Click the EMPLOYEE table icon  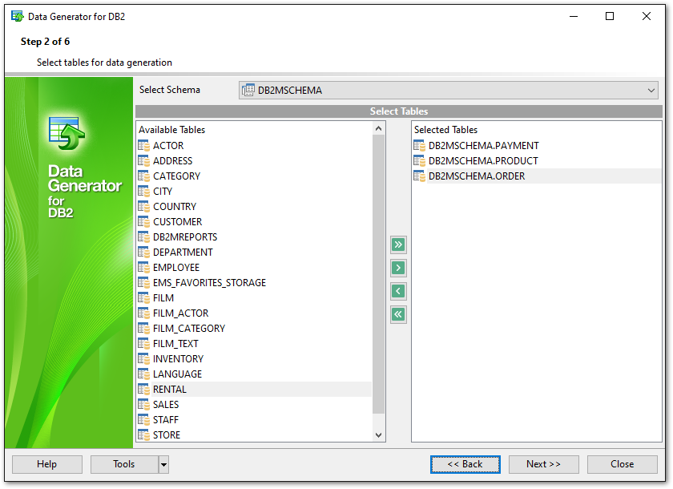(x=143, y=268)
